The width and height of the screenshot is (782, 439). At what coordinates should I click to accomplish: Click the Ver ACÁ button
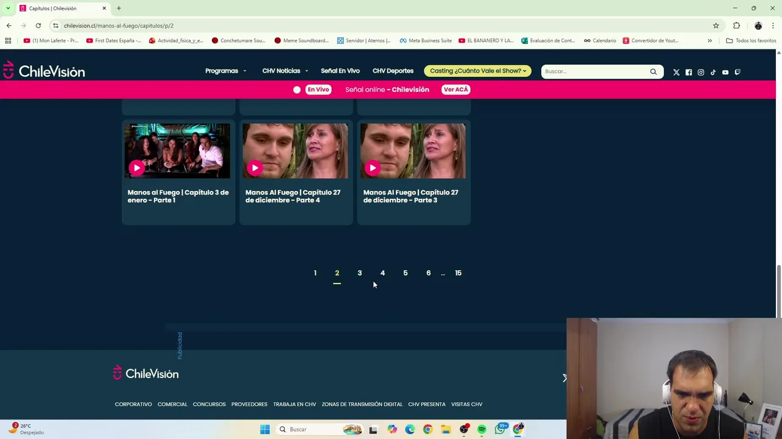(456, 90)
